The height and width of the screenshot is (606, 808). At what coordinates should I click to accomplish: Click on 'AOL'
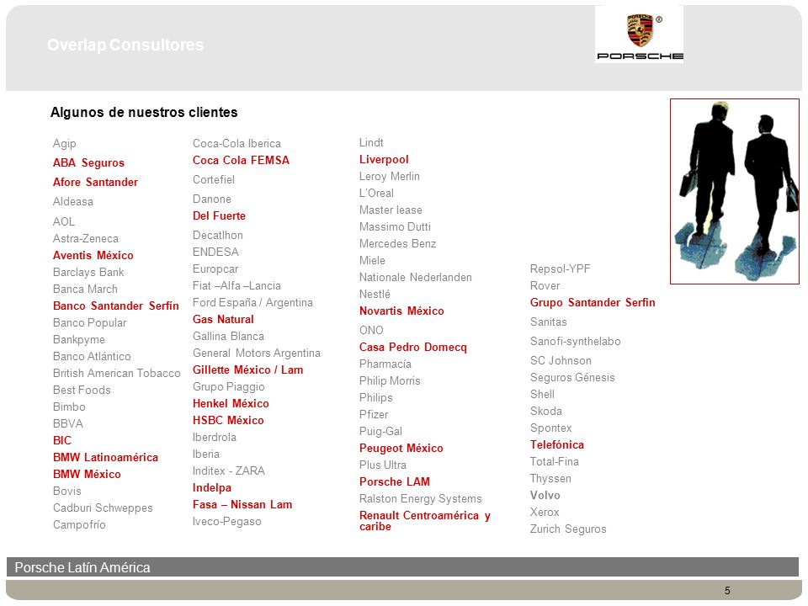tap(64, 221)
